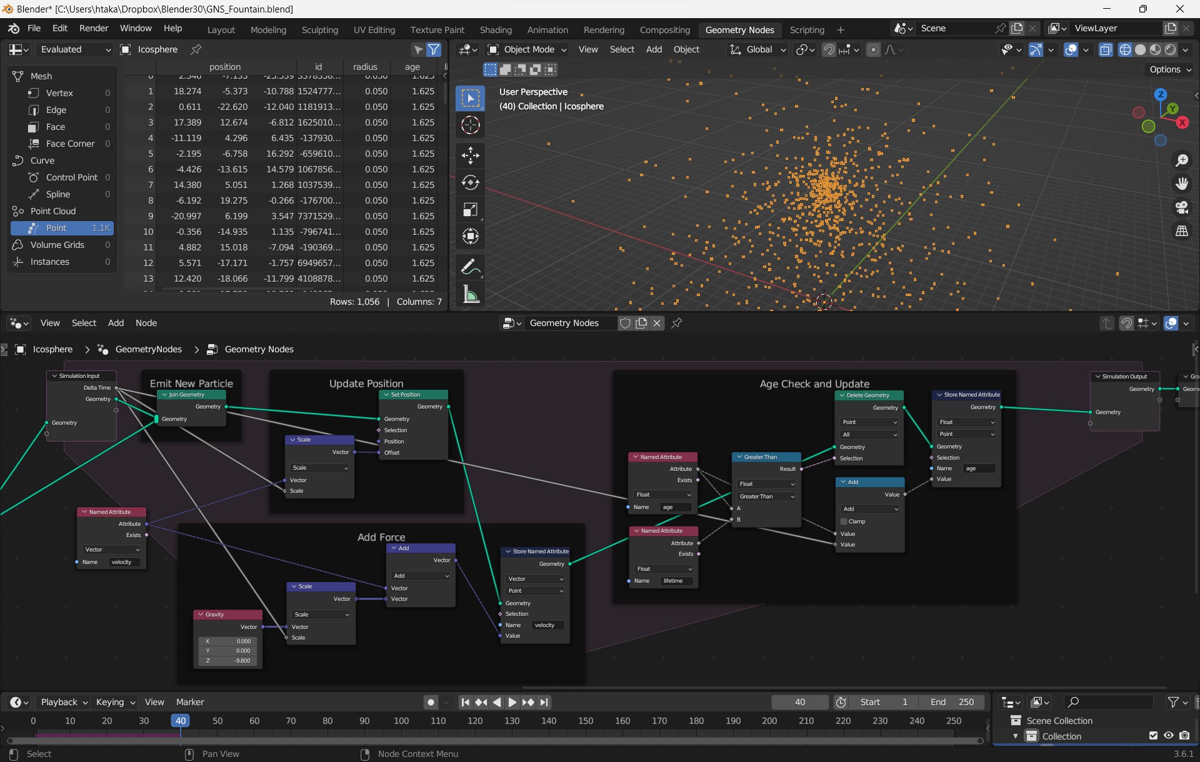Viewport: 1200px width, 762px height.
Task: Click the zoom magnifier viewport icon
Action: tap(1181, 161)
